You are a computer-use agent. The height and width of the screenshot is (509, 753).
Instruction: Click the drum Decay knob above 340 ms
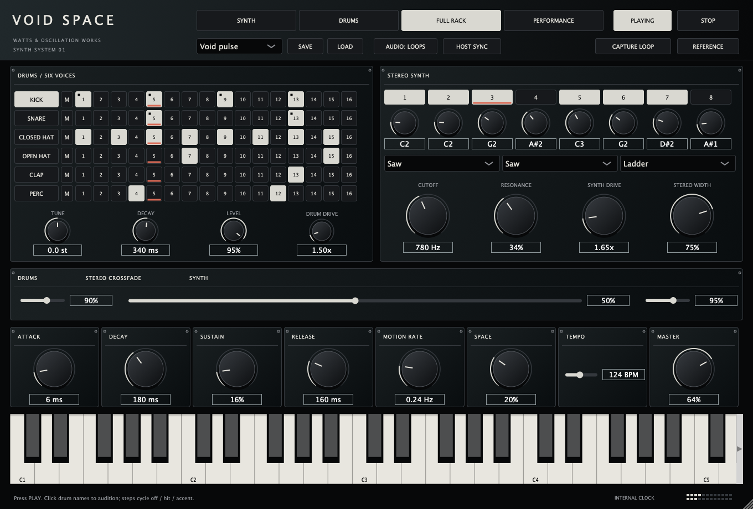(146, 231)
